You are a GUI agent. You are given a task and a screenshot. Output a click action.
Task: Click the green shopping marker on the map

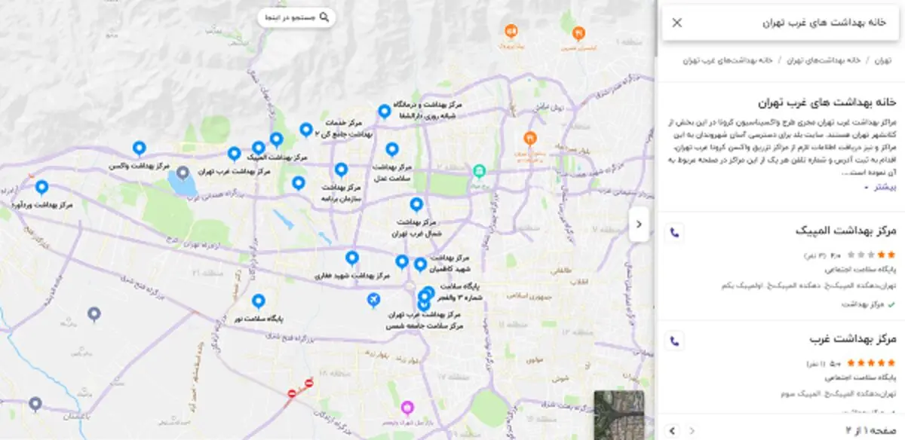[478, 172]
